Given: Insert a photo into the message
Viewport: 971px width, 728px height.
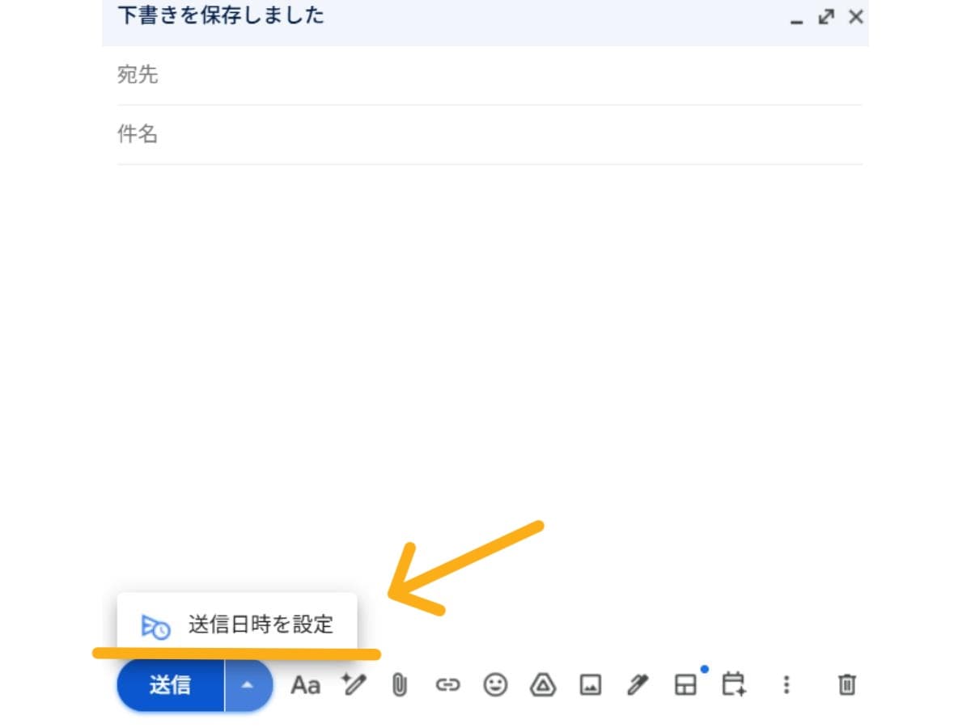Looking at the screenshot, I should click(590, 684).
